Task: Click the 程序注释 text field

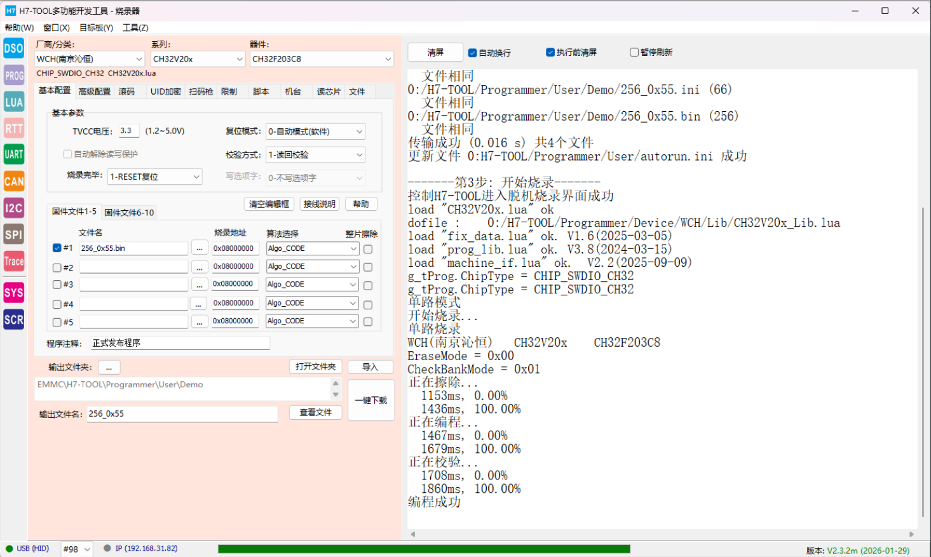Action: (180, 343)
